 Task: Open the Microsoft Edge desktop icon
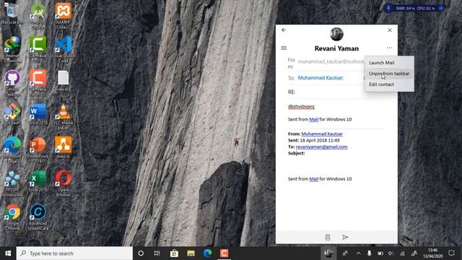tap(12, 150)
